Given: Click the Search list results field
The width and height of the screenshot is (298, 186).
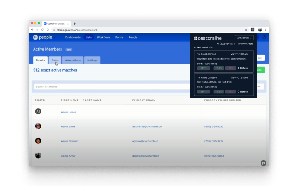Looking at the screenshot, I should point(112,86).
